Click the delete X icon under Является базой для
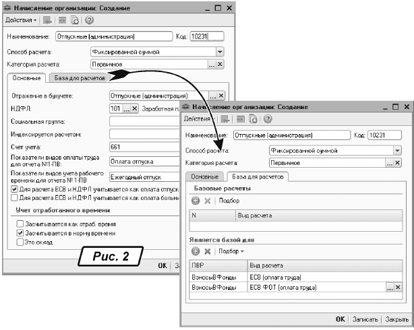 (x=208, y=251)
